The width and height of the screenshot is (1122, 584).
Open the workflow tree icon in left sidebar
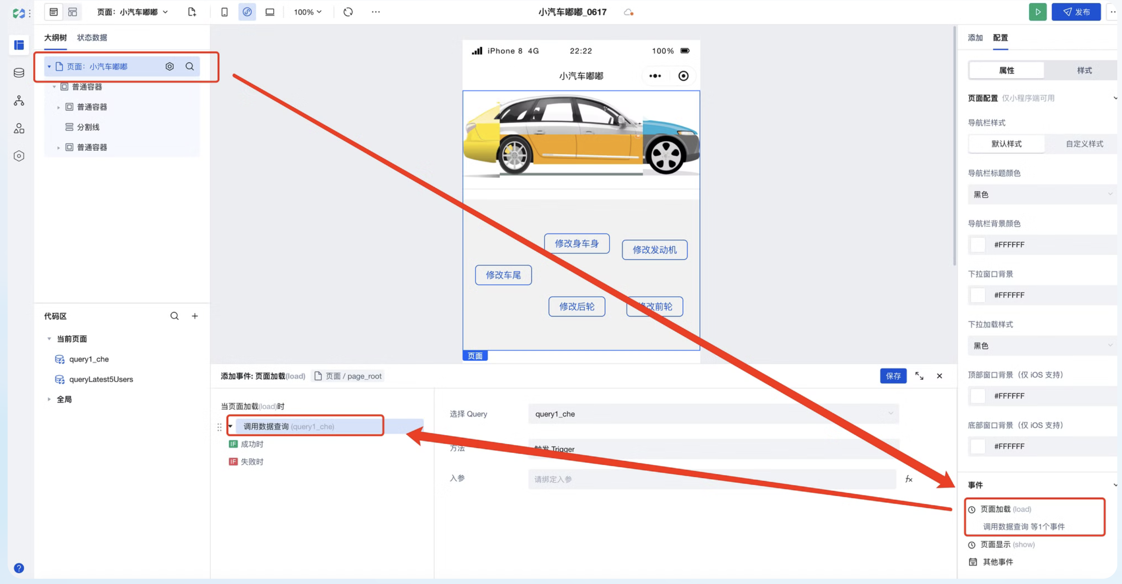(x=19, y=101)
